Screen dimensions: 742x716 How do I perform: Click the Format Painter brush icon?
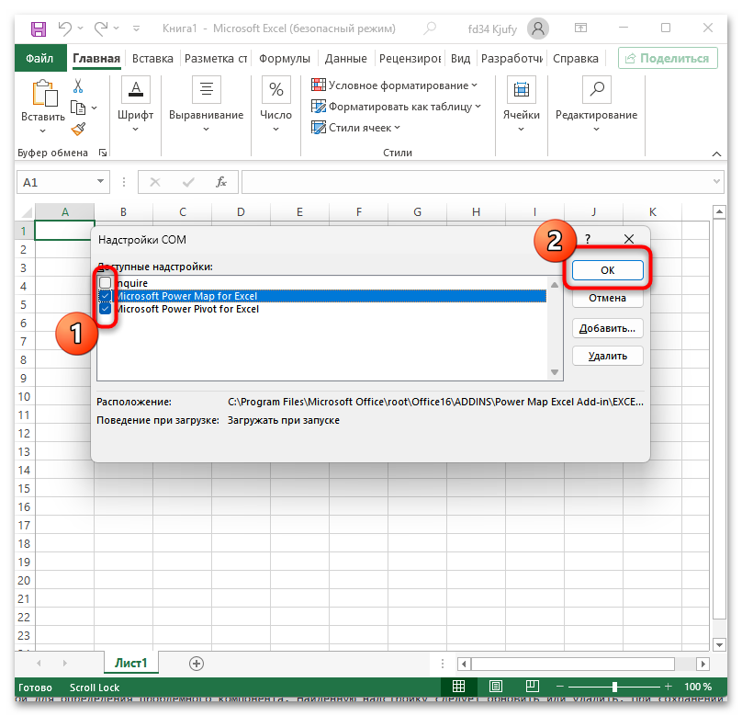tap(78, 129)
